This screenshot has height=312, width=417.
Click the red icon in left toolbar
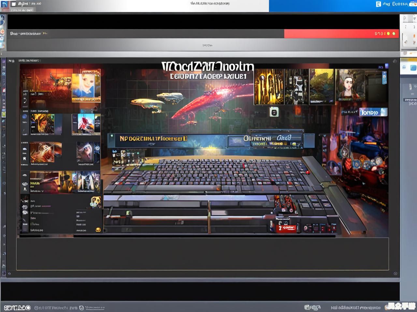point(4,90)
